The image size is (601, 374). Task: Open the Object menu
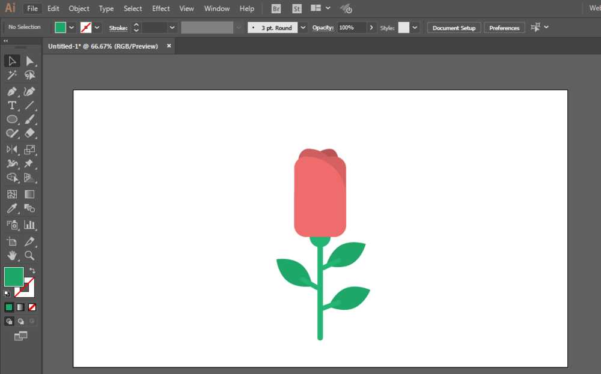(79, 9)
